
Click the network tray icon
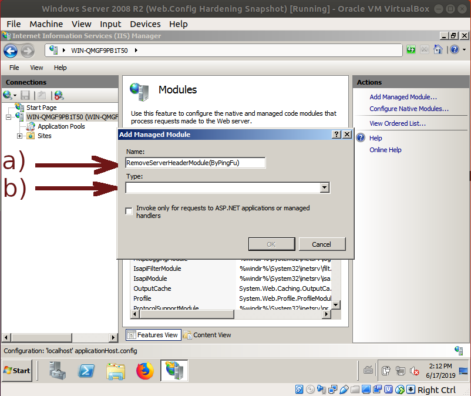[x=400, y=371]
